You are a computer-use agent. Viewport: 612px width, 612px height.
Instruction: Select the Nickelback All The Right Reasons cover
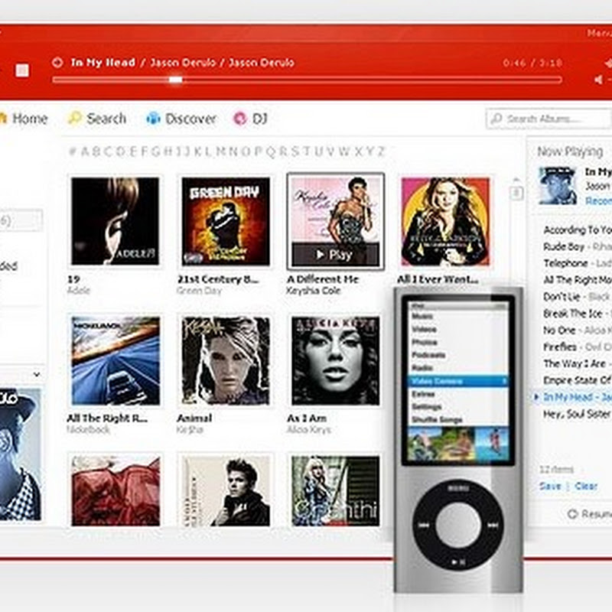pyautogui.click(x=116, y=360)
